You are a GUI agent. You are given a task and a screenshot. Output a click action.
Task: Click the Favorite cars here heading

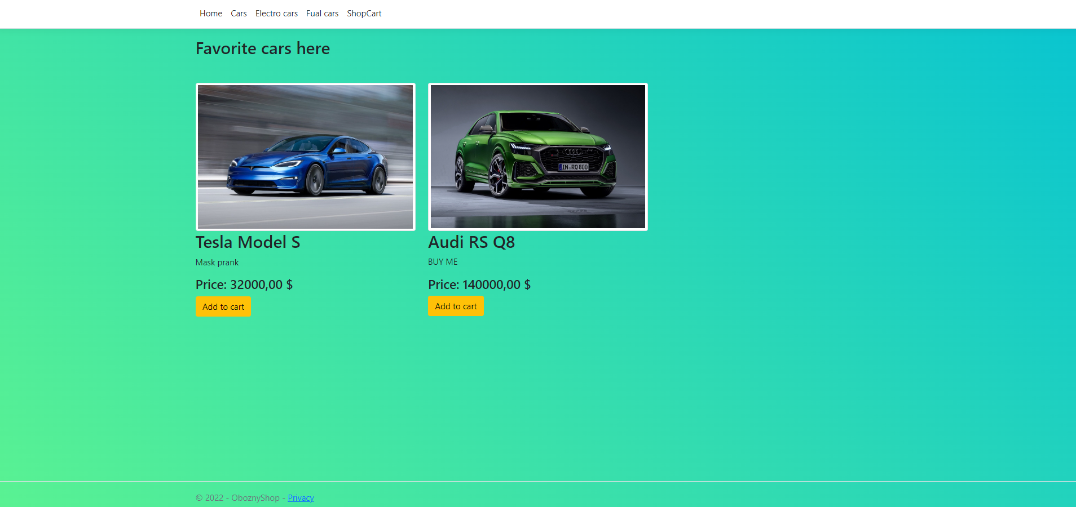pos(262,48)
